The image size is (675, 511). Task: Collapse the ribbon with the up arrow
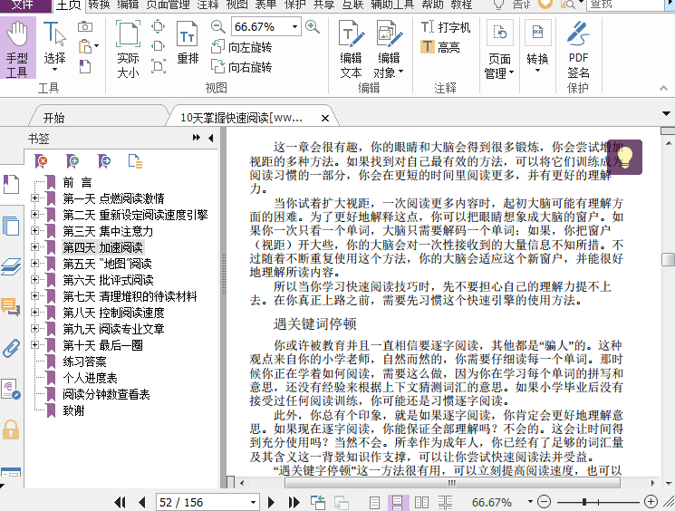[663, 88]
